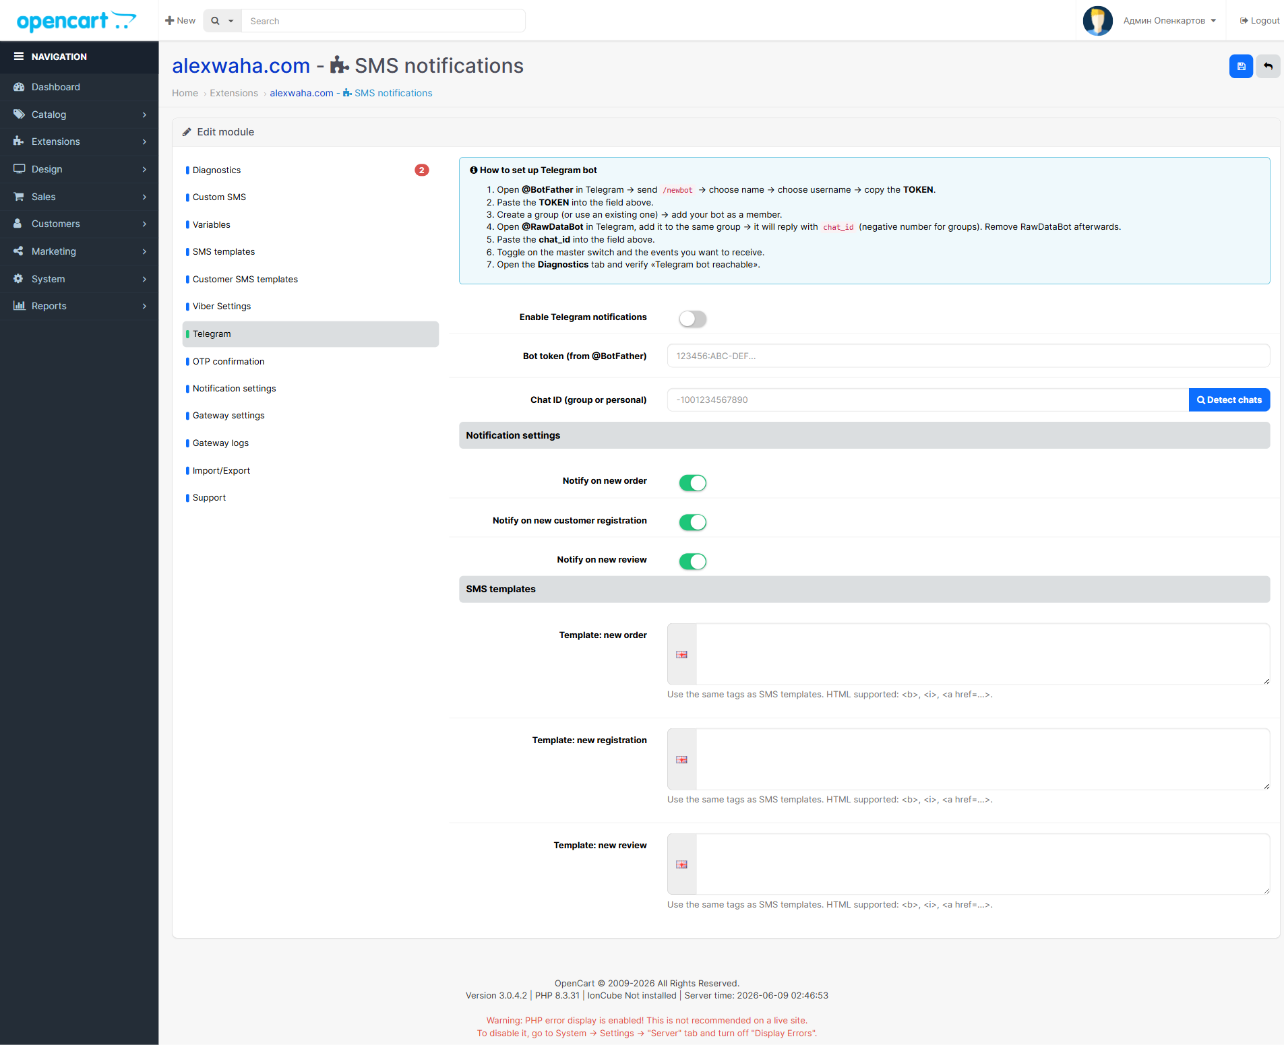Screen dimensions: 1284x1045
Task: Click the OpenCart logo
Action: point(76,21)
